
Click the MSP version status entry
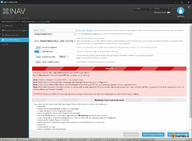point(47,139)
